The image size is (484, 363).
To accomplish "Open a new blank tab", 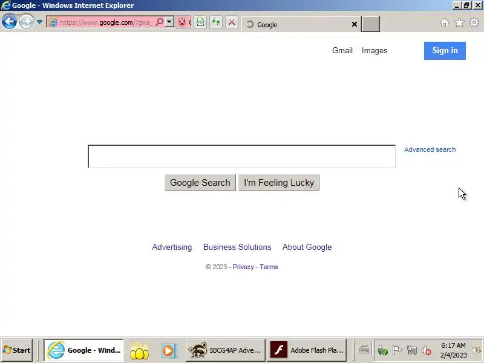I will pos(370,24).
